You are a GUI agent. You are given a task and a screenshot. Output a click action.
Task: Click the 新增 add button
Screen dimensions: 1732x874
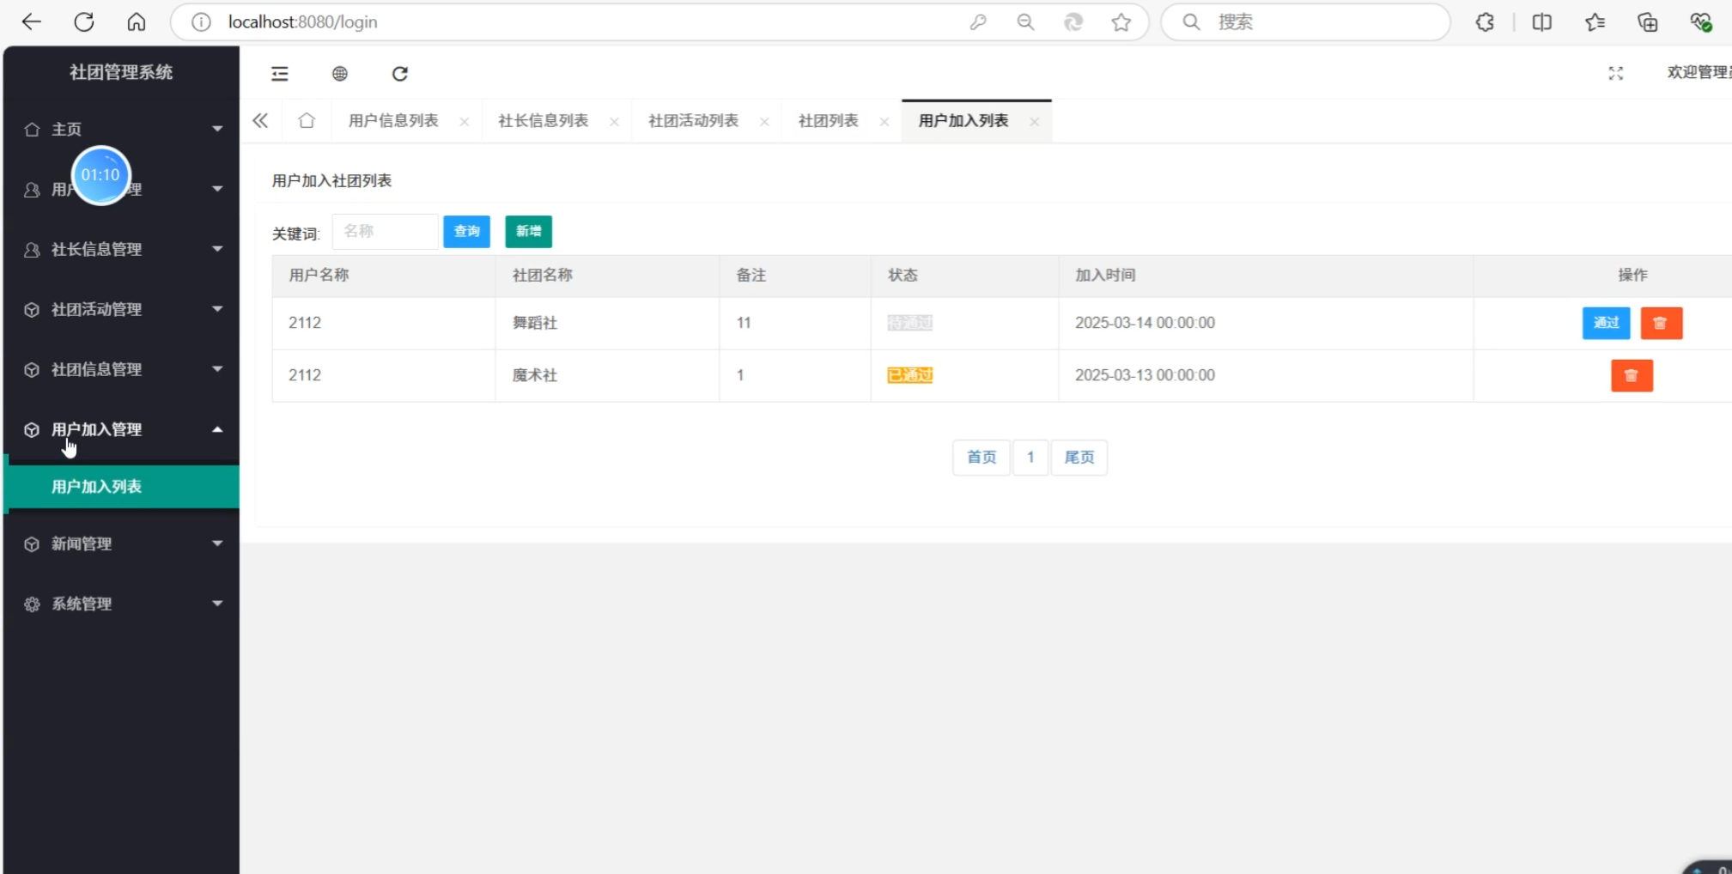click(x=528, y=232)
